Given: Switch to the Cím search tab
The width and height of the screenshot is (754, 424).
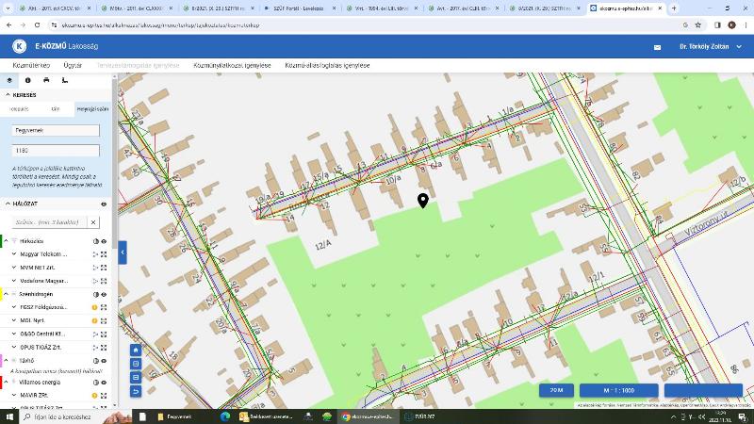Looking at the screenshot, I should tap(56, 109).
